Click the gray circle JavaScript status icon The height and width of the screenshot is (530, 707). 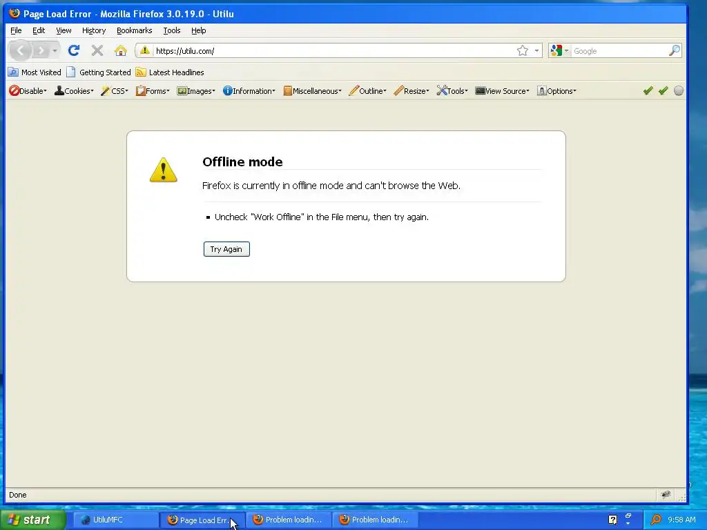tap(679, 90)
